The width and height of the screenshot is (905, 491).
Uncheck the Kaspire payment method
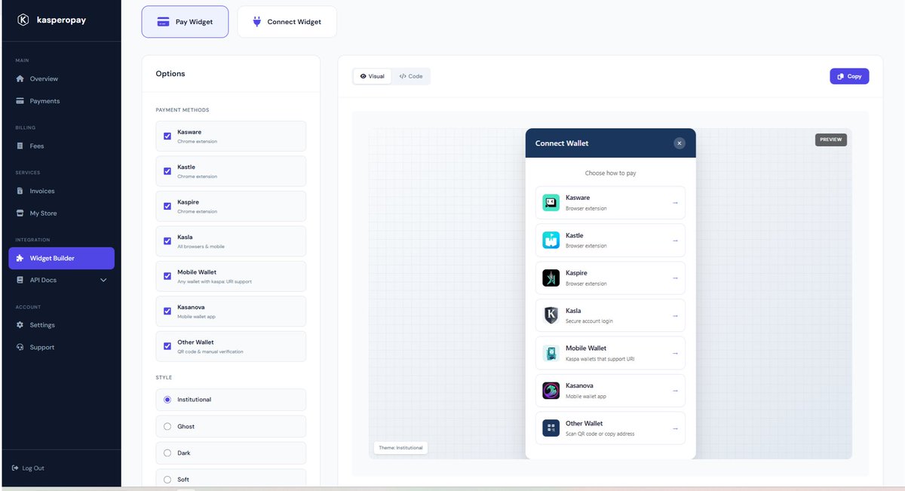167,206
